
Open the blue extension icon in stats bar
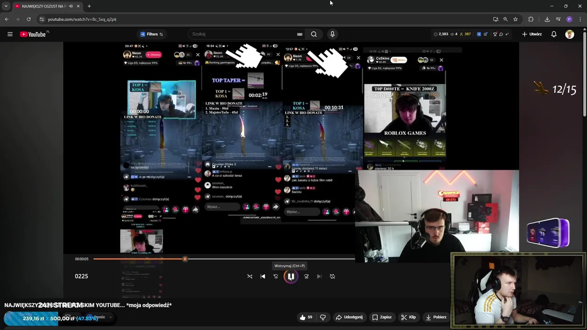point(479,34)
